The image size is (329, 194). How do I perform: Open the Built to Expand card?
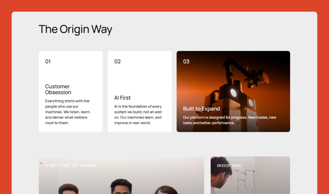coord(233,92)
